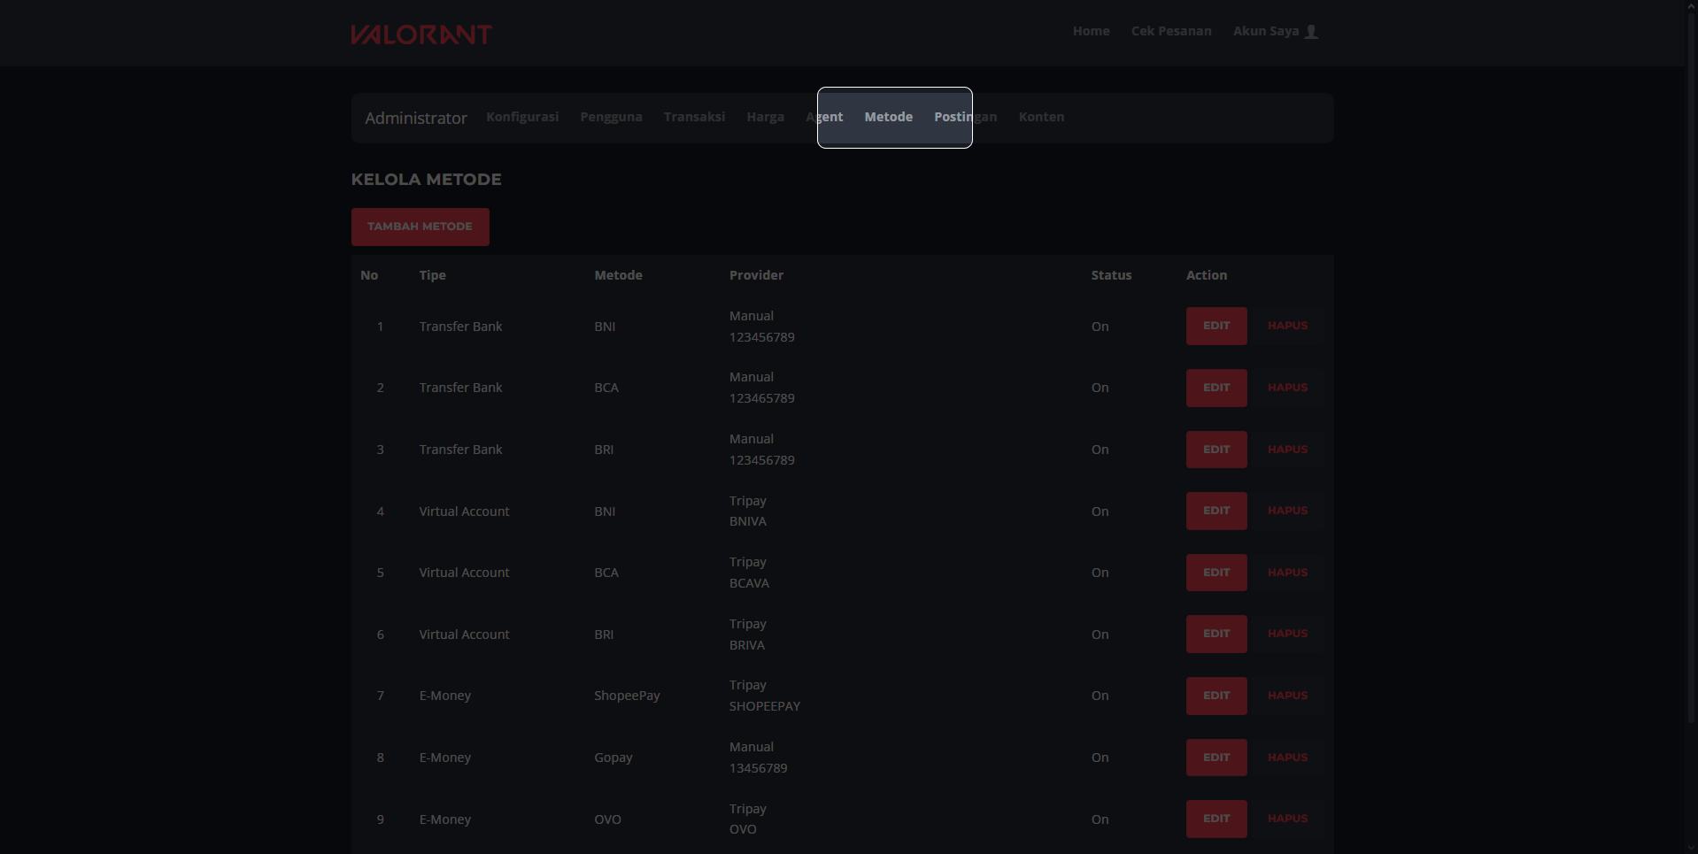Select the SHOPEEPAY provider code text

click(764, 706)
